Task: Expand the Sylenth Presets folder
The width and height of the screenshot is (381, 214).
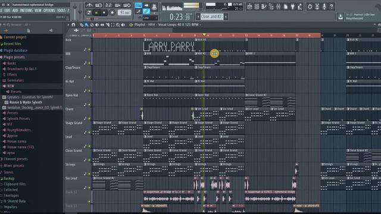Action: click(18, 119)
